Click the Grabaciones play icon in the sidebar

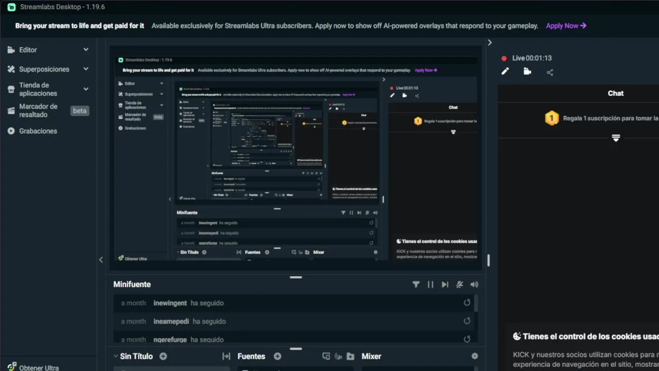coord(11,131)
